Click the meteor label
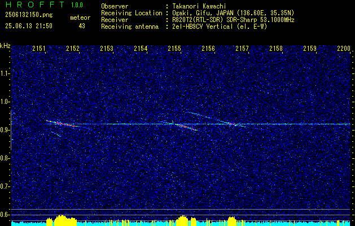Image resolution: width=355 pixels, height=226 pixels. (80, 18)
